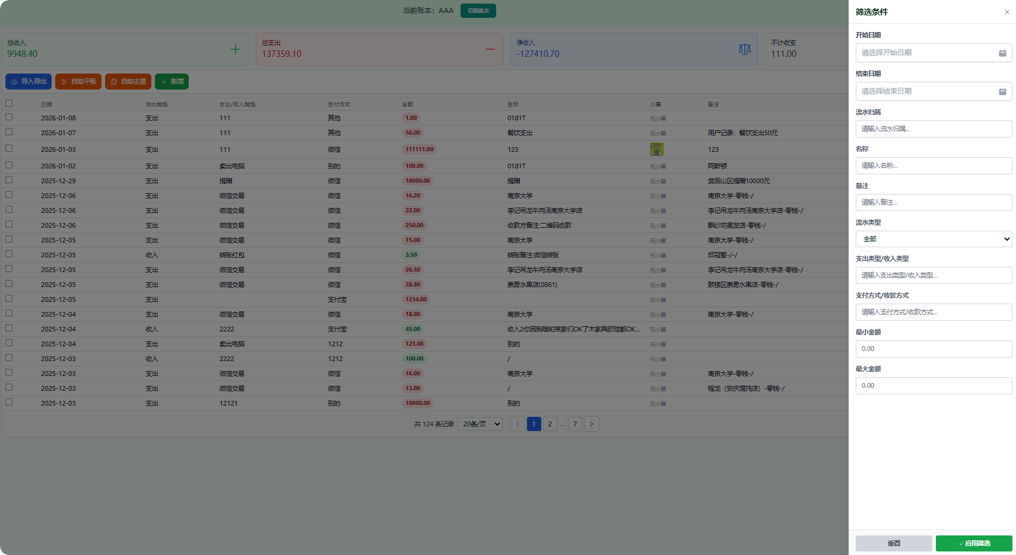This screenshot has width=1016, height=555.
Task: Jump to page 7 in pagination
Action: [x=574, y=424]
